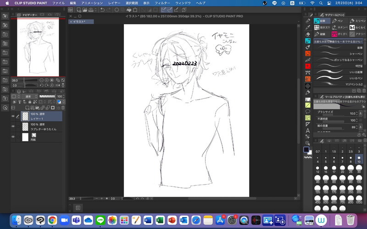Click the Open file folder icon

pos(84,10)
